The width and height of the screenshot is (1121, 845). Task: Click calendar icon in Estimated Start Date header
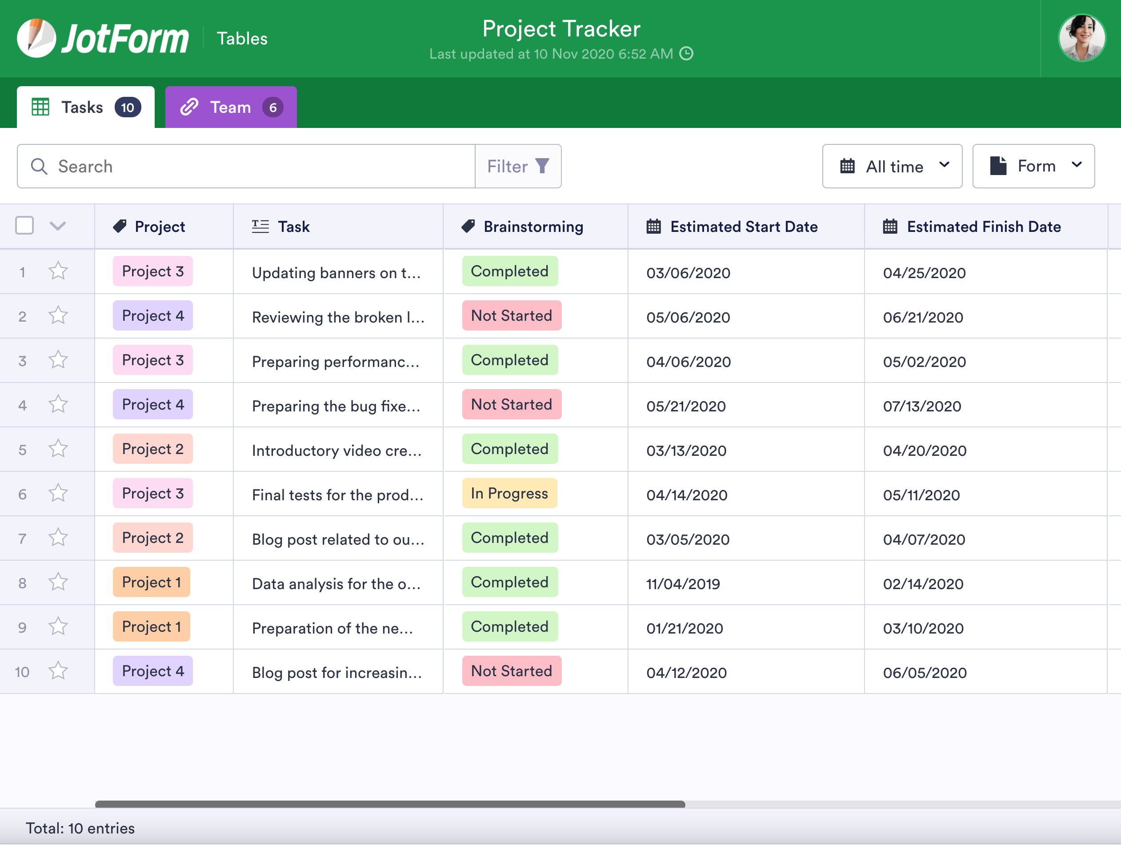(654, 227)
